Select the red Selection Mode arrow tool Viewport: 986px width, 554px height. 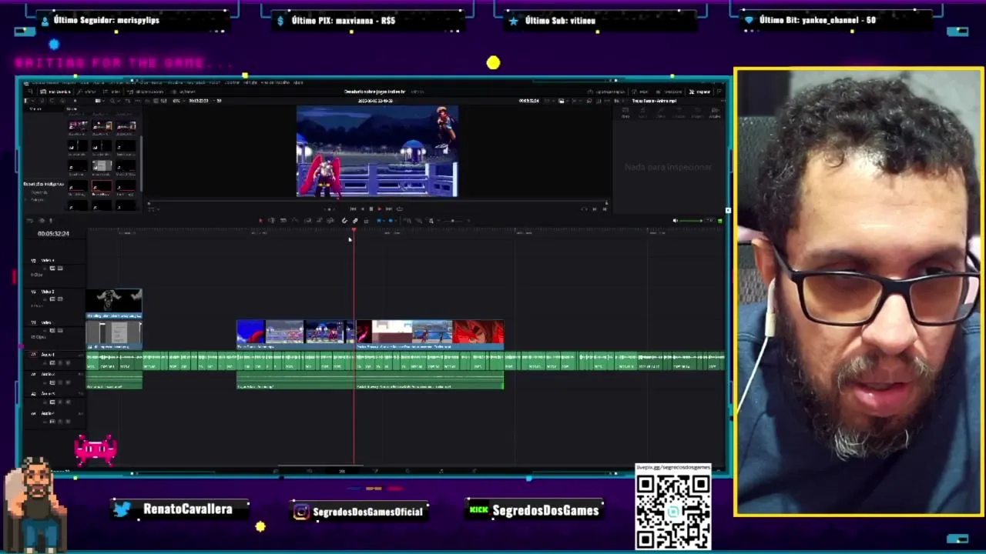[260, 220]
